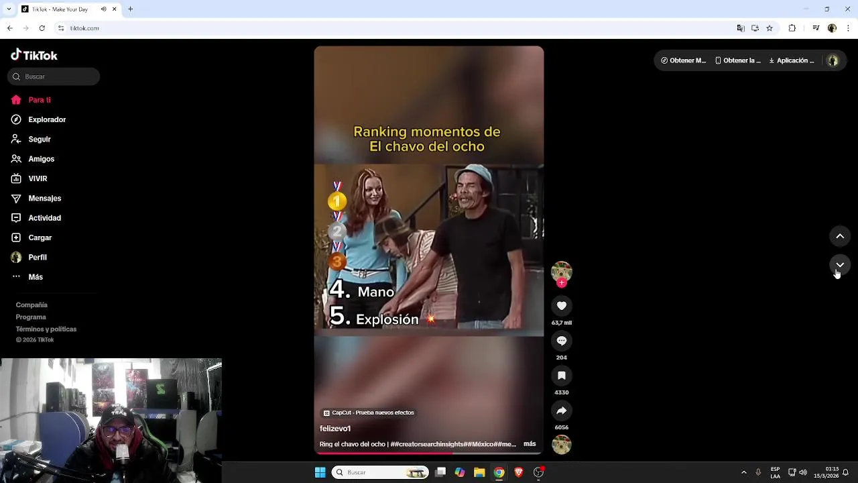Show hidden system tray icons
The height and width of the screenshot is (483, 858).
(743, 472)
